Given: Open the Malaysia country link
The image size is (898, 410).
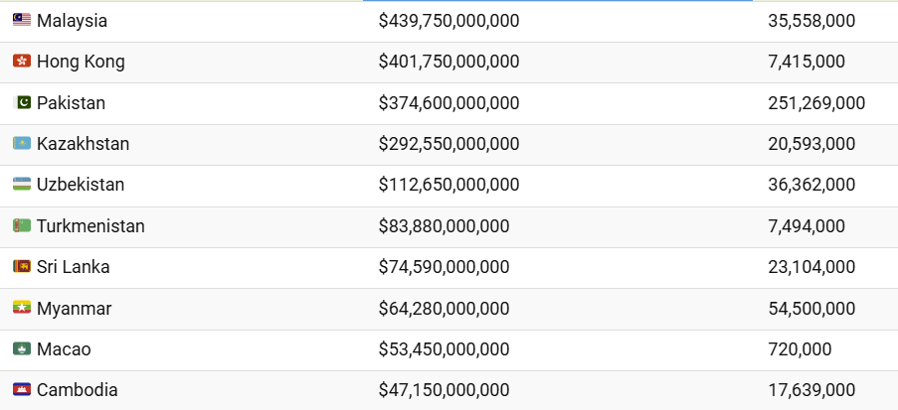Looking at the screenshot, I should coord(73,21).
